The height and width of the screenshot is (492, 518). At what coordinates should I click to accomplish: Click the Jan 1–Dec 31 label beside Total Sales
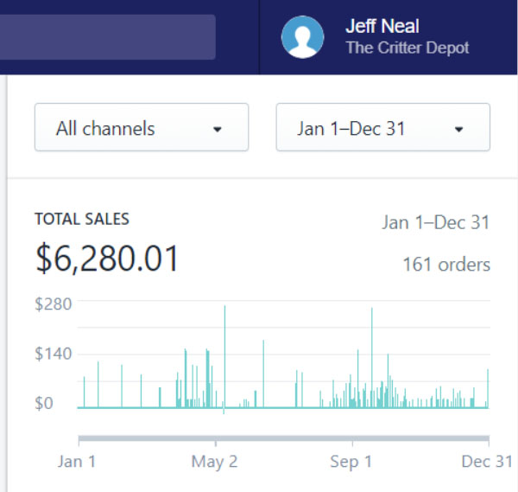[x=435, y=222]
